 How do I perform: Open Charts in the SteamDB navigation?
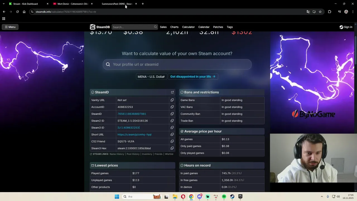pyautogui.click(x=174, y=27)
